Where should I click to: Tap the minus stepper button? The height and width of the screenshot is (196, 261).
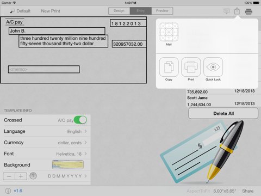click(x=9, y=176)
